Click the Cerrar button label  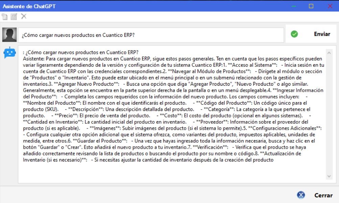coord(323,195)
